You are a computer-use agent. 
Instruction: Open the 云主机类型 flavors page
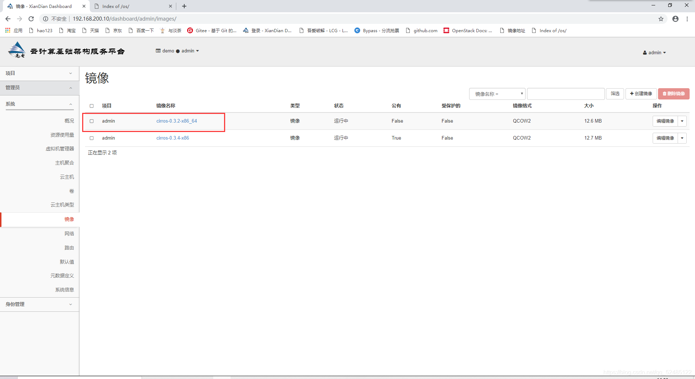[62, 205]
